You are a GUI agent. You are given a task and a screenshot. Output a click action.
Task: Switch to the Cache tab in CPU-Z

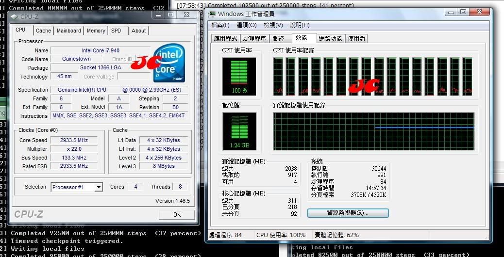pos(43,31)
